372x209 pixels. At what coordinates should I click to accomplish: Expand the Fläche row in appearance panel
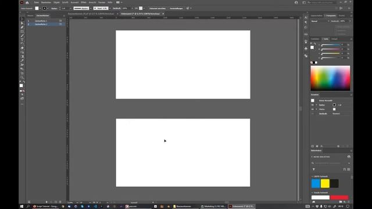(316, 109)
